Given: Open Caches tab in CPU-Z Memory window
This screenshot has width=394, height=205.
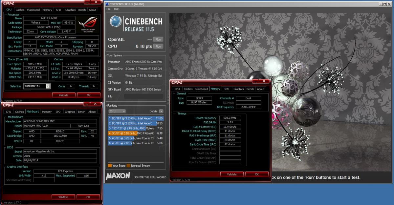Looking at the screenshot, I should (x=188, y=89).
